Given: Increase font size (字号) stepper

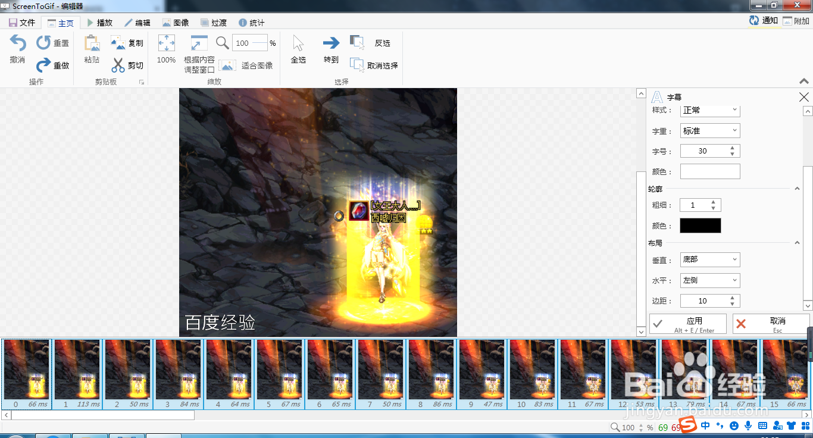Looking at the screenshot, I should (732, 148).
